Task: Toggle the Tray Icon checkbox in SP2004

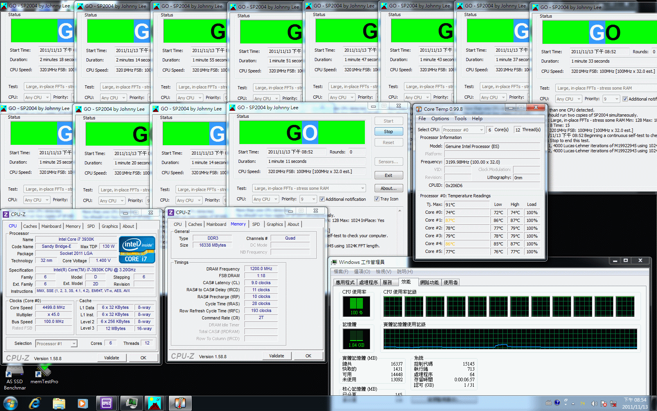Action: click(x=377, y=199)
